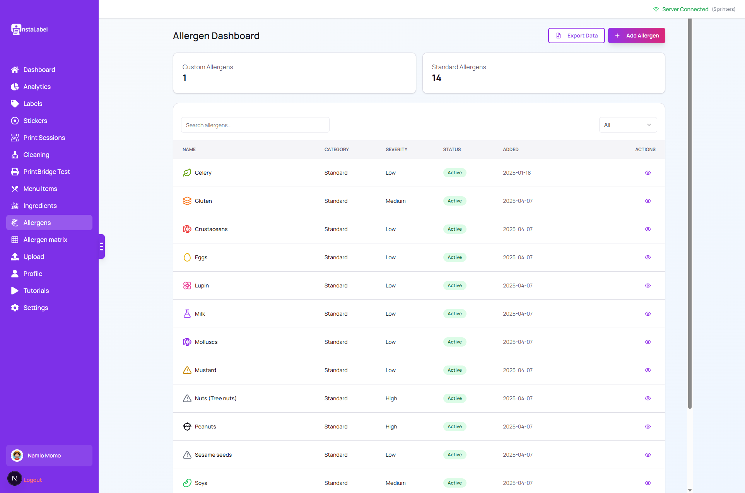Image resolution: width=745 pixels, height=493 pixels.
Task: Open the Dashboard home icon
Action: tap(15, 70)
